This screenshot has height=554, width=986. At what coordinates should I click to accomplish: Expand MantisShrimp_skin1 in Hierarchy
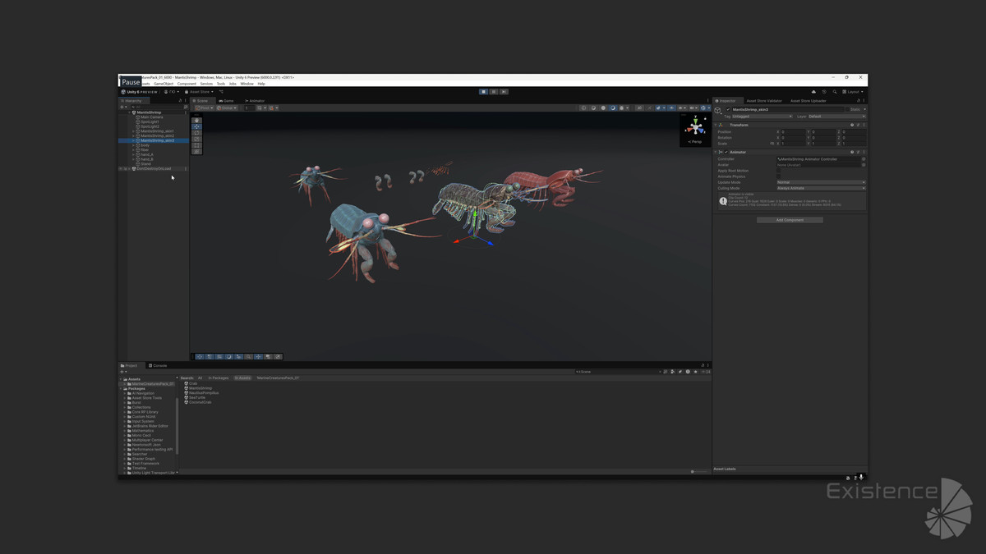point(133,131)
